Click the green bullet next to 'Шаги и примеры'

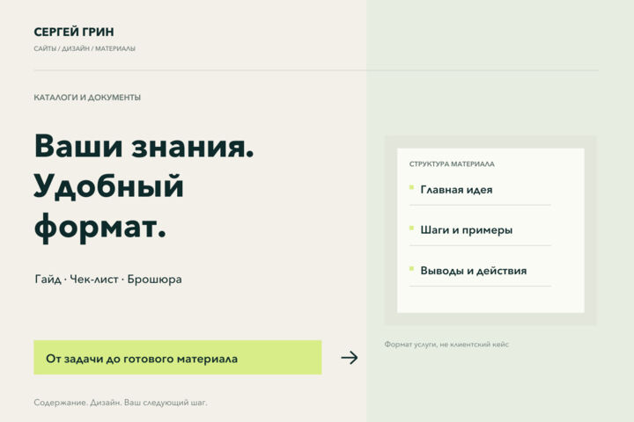click(x=411, y=229)
